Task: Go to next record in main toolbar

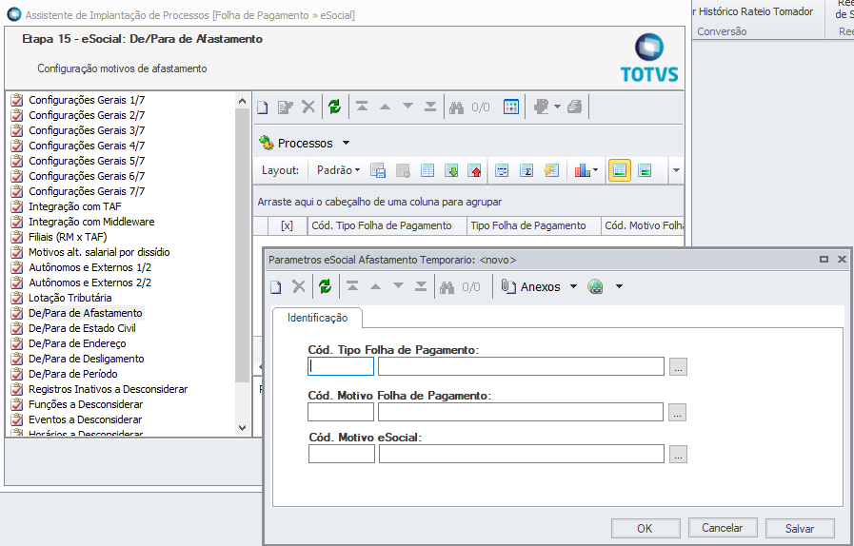Action: [x=407, y=107]
